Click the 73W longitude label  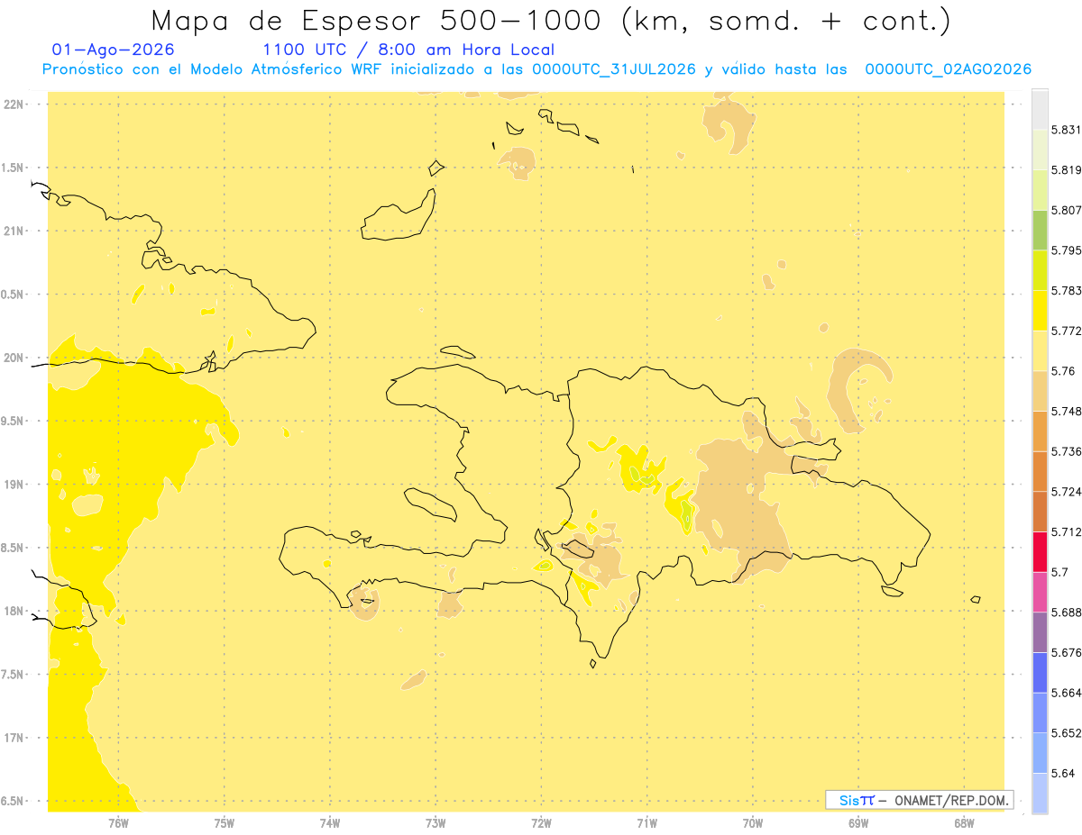pyautogui.click(x=436, y=823)
